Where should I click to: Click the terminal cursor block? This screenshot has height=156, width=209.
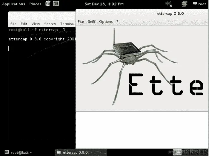point(10,48)
